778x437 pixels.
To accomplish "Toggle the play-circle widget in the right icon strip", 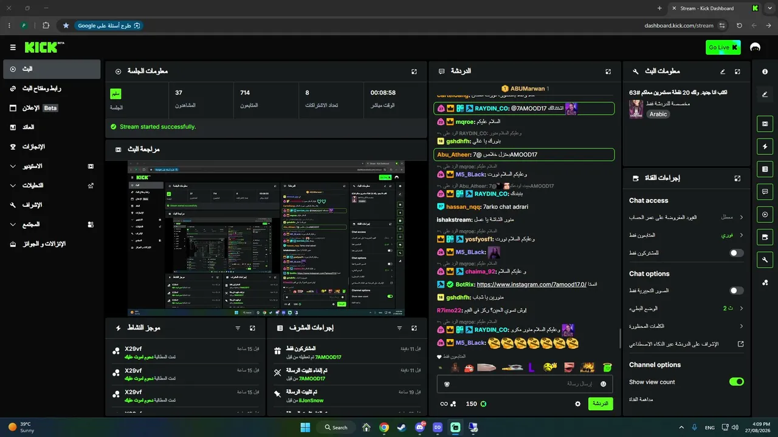I will tap(765, 214).
